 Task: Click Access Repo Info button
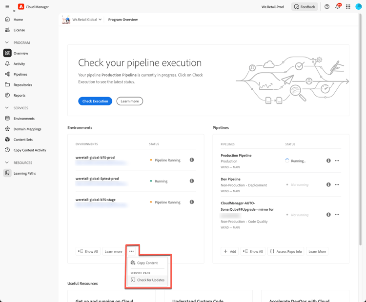pyautogui.click(x=285, y=251)
